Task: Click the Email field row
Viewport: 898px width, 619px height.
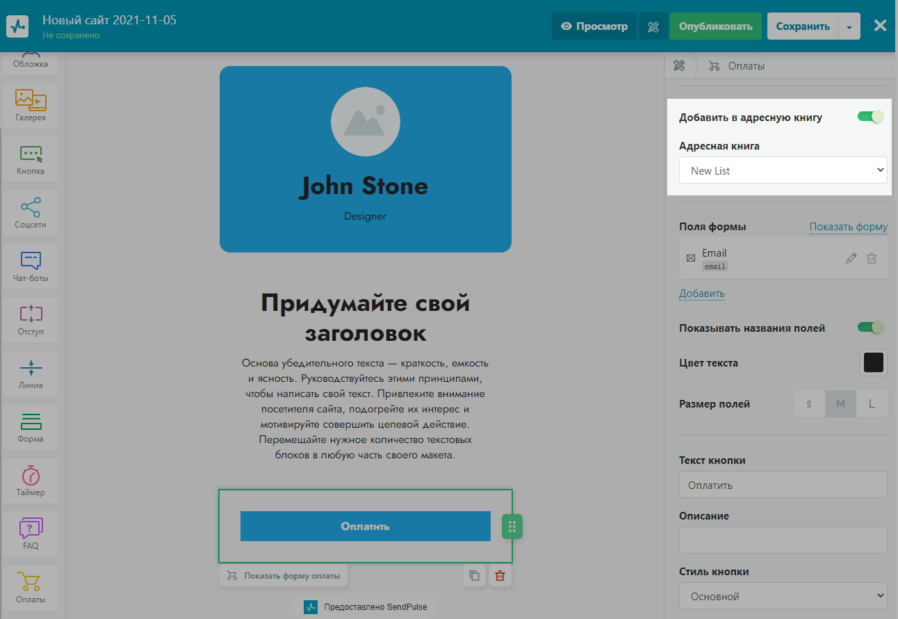Action: pos(783,259)
